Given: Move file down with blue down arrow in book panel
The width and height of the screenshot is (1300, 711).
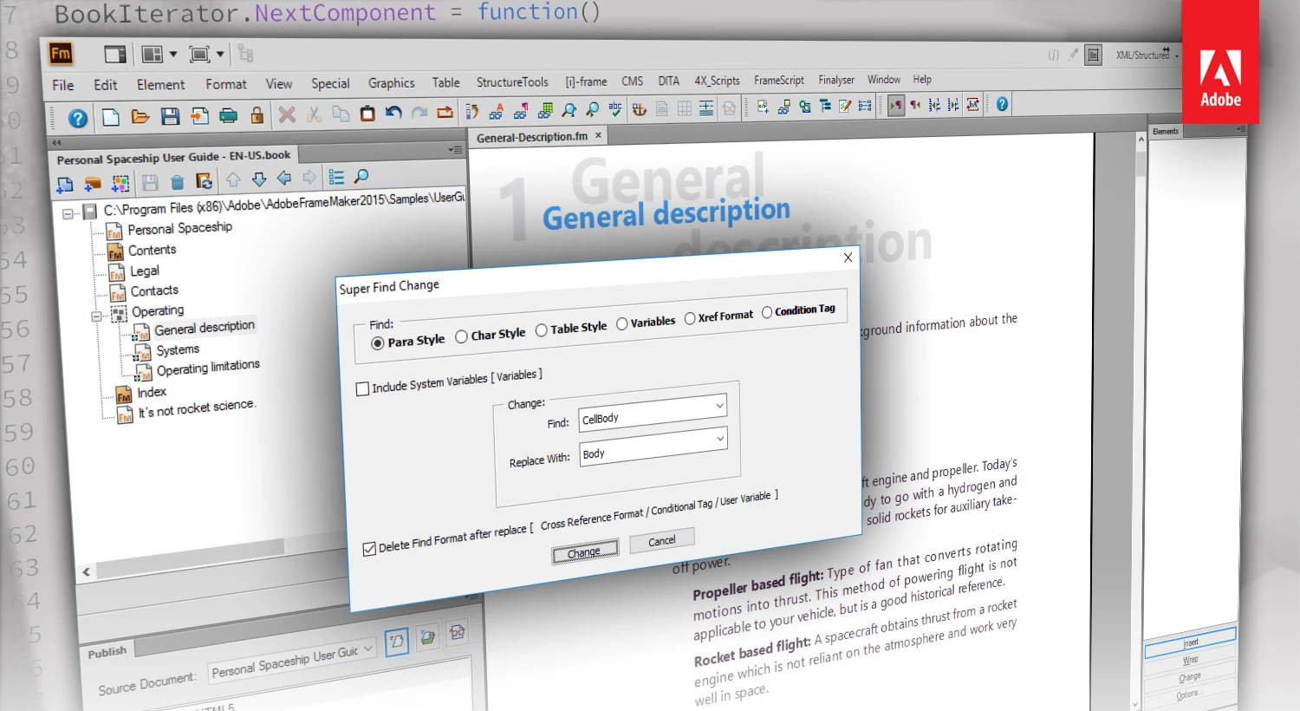Looking at the screenshot, I should click(259, 179).
